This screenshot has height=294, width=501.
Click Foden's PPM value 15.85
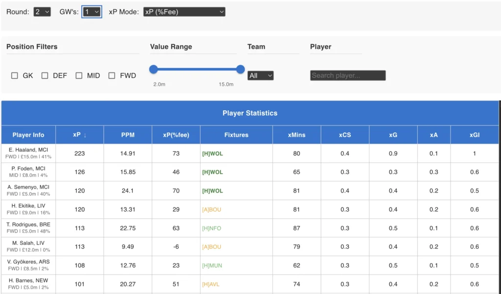128,172
